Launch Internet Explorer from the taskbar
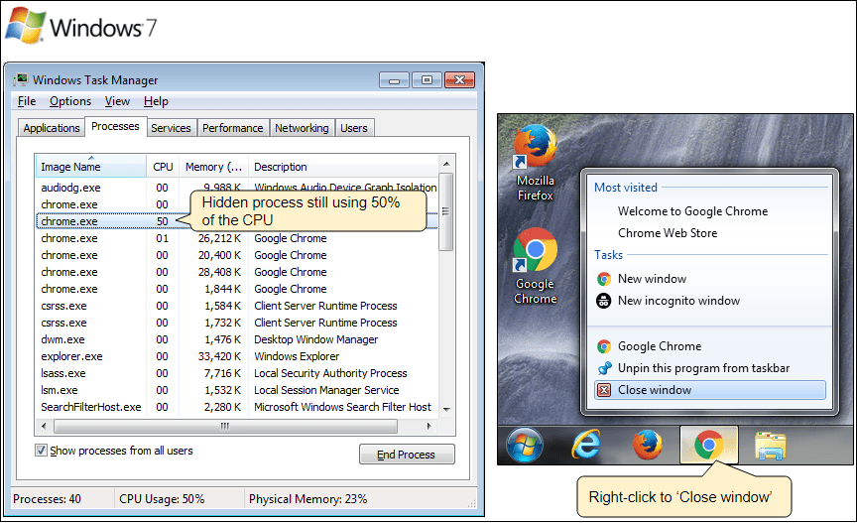Viewport: 857px width, 523px height. click(586, 445)
